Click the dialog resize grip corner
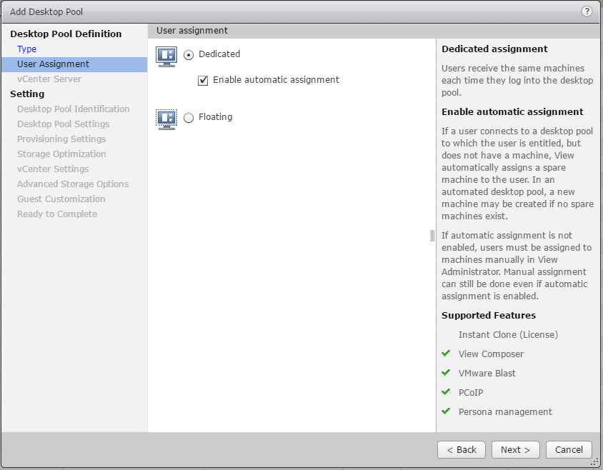 pyautogui.click(x=594, y=461)
